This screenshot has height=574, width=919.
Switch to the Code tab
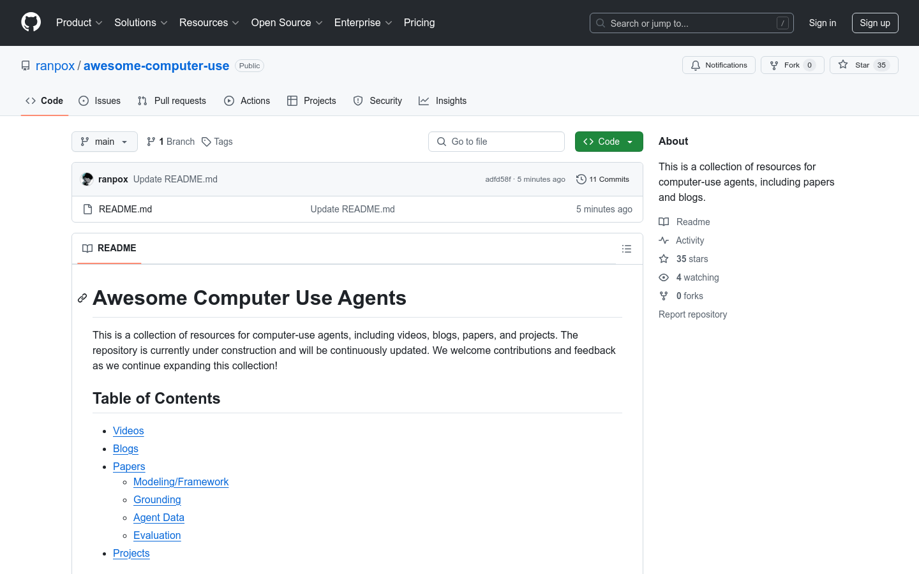45,101
